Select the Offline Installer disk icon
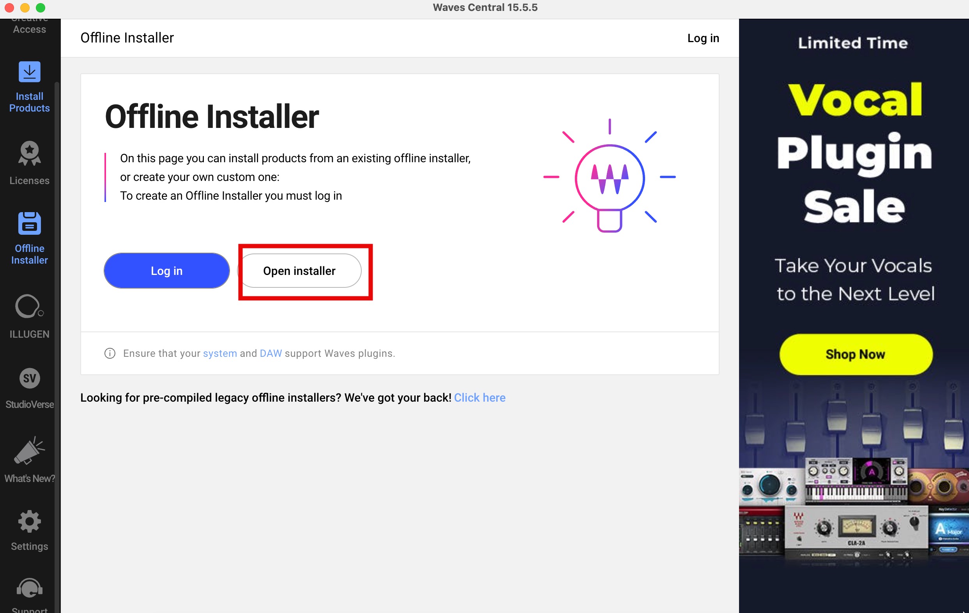The image size is (969, 613). click(x=29, y=223)
